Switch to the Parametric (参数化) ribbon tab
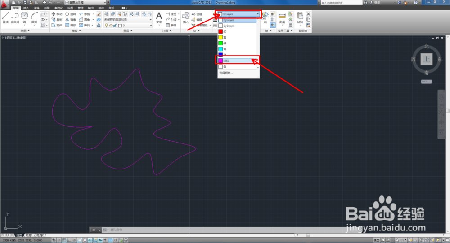This screenshot has height=243, width=450. click(58, 8)
